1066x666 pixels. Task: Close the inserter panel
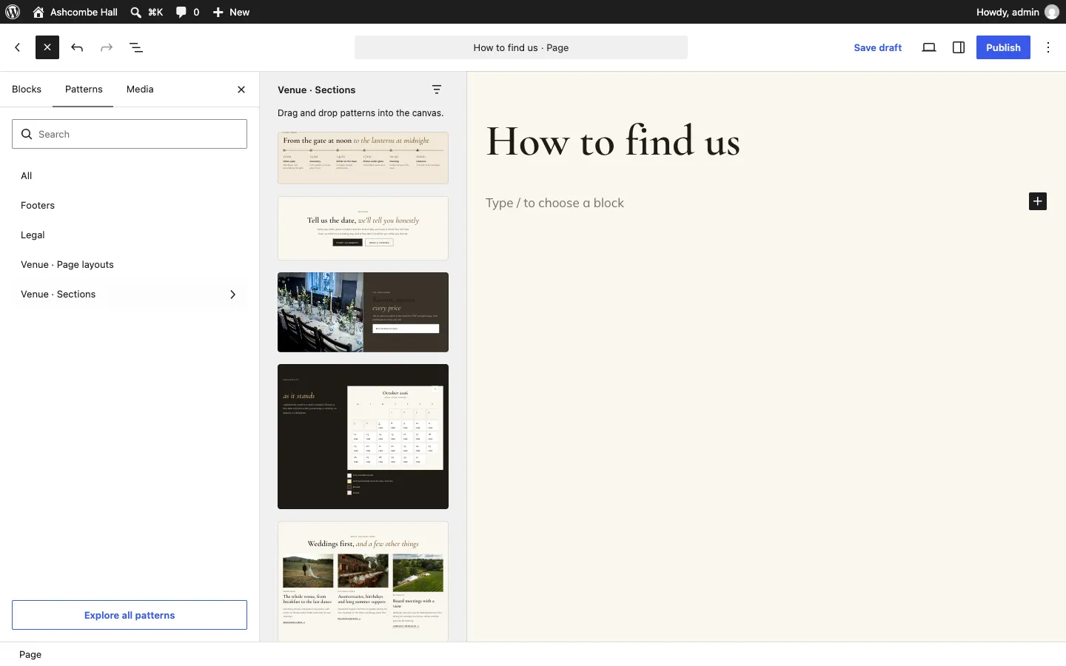click(242, 90)
